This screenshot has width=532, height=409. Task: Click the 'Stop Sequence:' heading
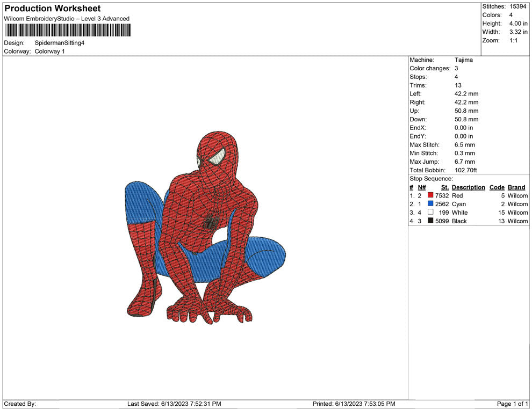coord(431,179)
